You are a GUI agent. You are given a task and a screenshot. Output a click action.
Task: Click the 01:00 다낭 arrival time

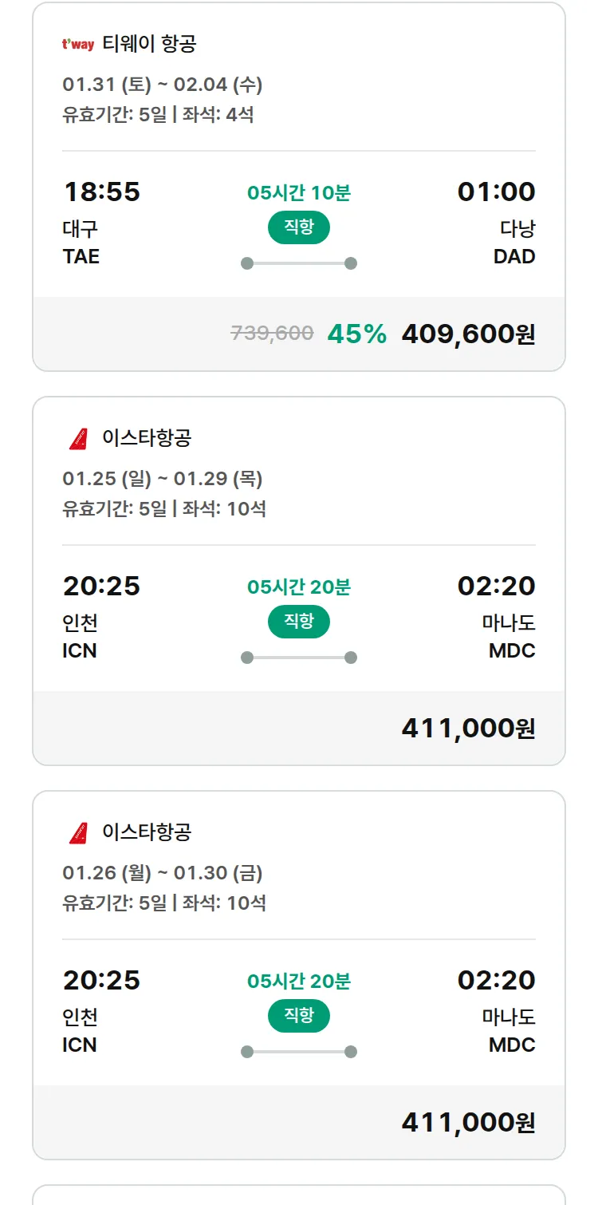(496, 192)
